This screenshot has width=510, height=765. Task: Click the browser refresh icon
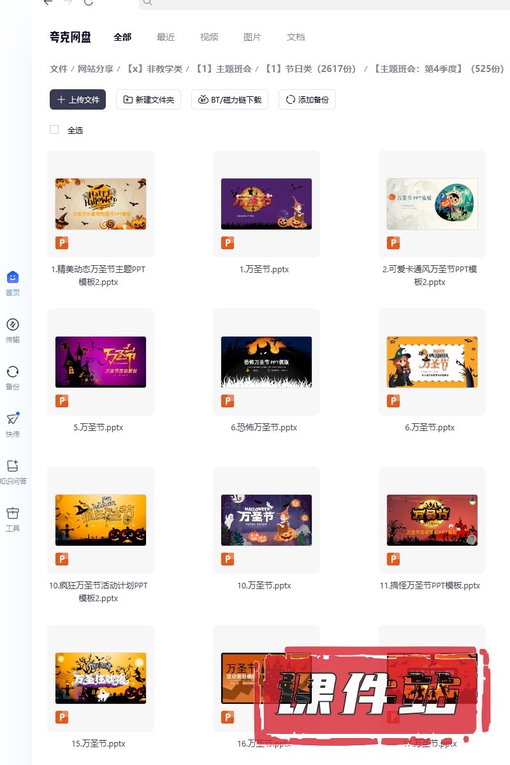pos(88,2)
